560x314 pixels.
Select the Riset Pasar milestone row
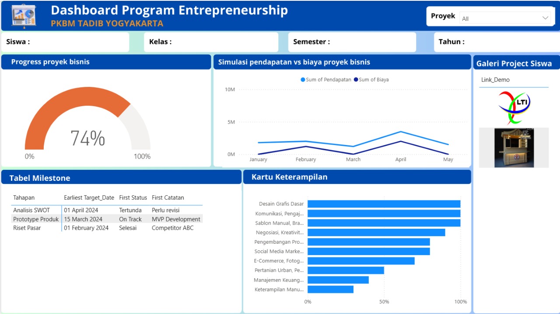tap(87, 228)
